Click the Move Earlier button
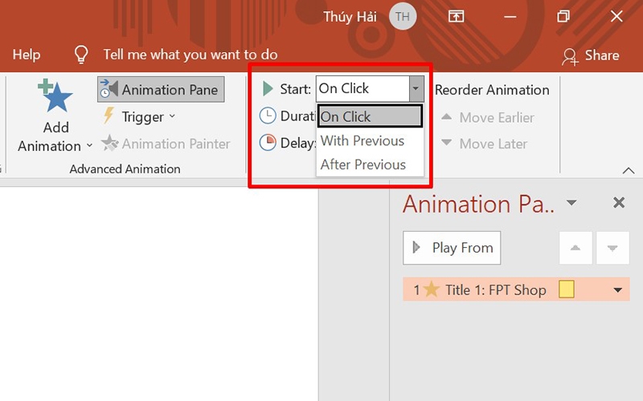 (487, 117)
